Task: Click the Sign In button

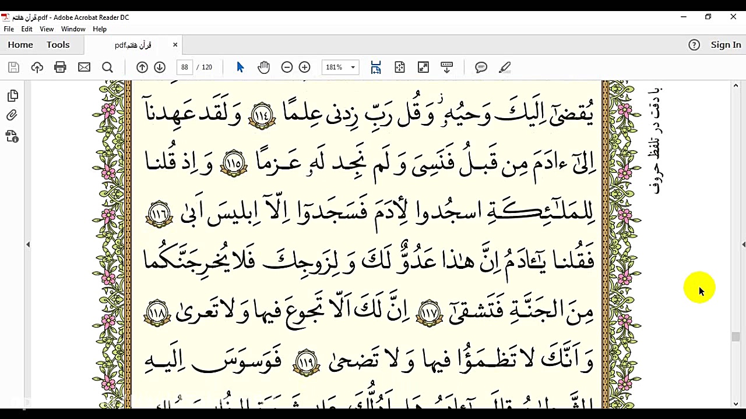Action: pos(726,44)
